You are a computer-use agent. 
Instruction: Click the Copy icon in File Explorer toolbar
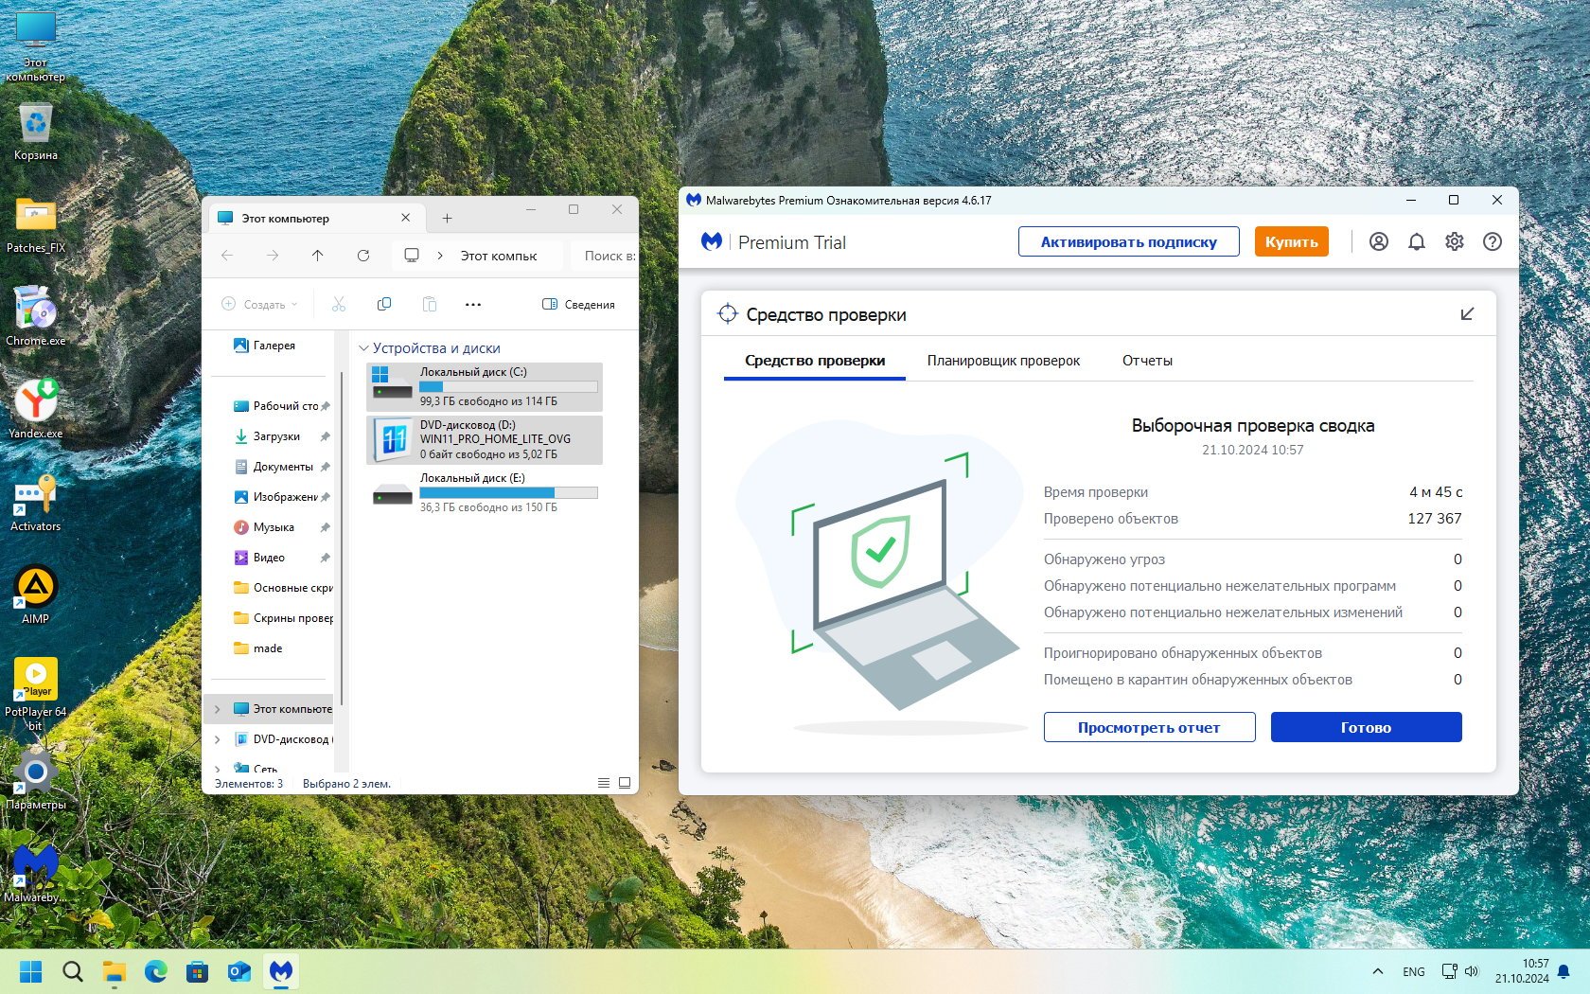[x=384, y=304]
